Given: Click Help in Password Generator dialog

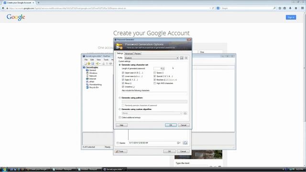Looking at the screenshot, I should [x=121, y=125].
